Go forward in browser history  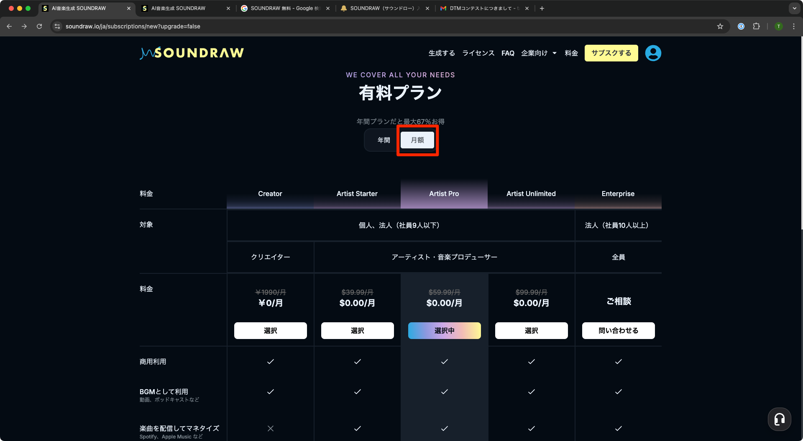click(x=24, y=26)
